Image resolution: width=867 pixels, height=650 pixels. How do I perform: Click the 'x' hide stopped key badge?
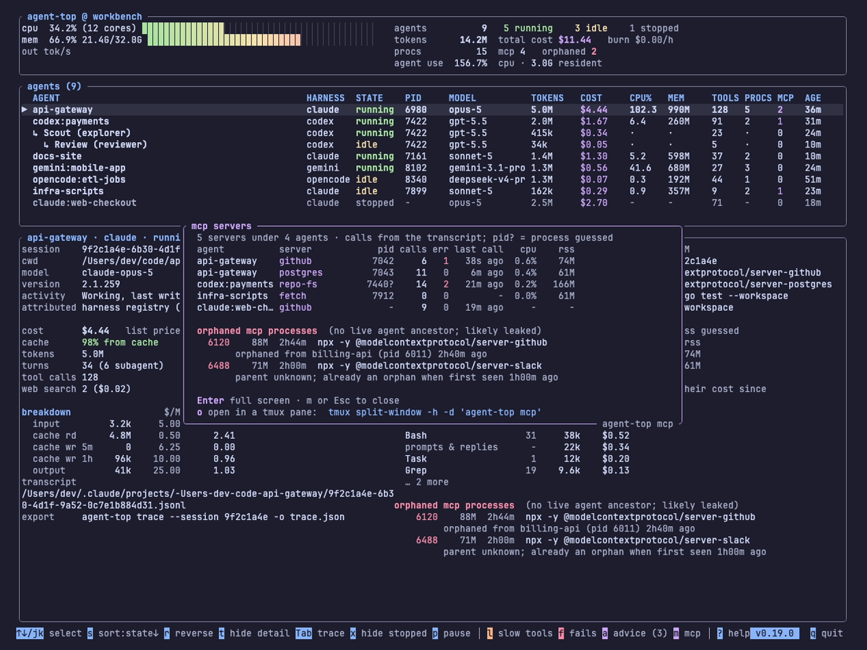353,633
